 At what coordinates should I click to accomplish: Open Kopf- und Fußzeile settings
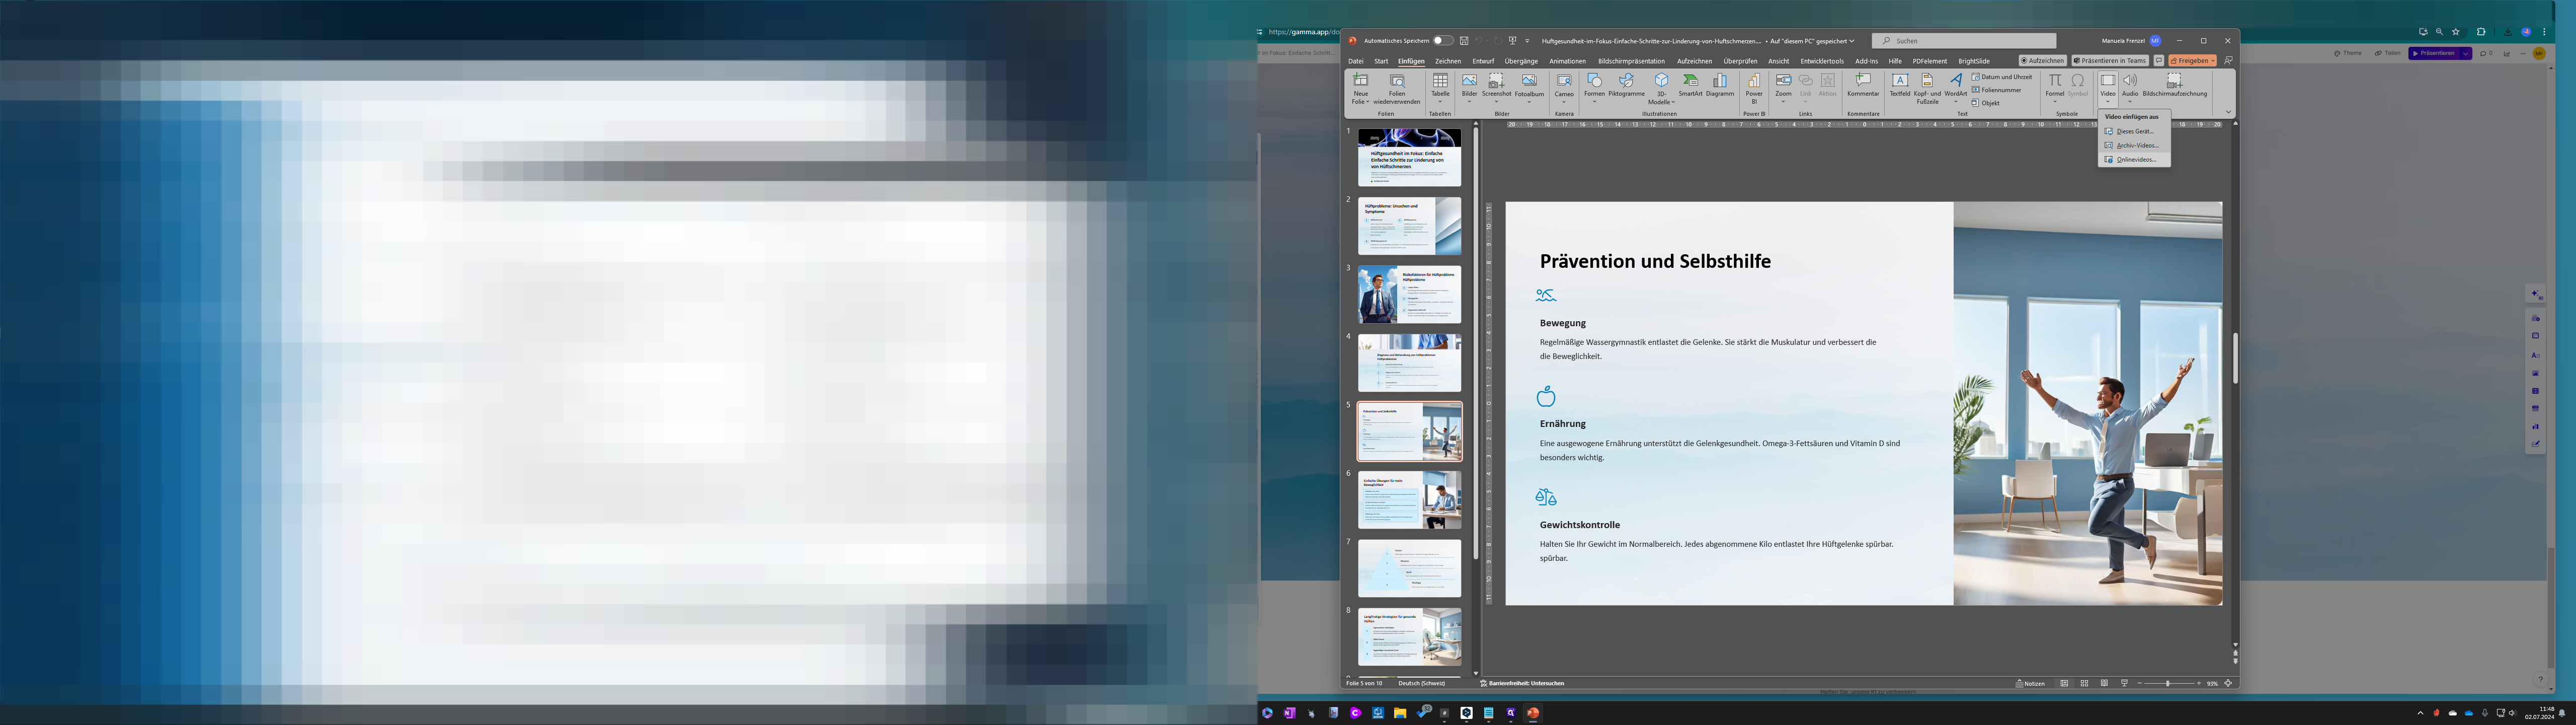(1927, 88)
